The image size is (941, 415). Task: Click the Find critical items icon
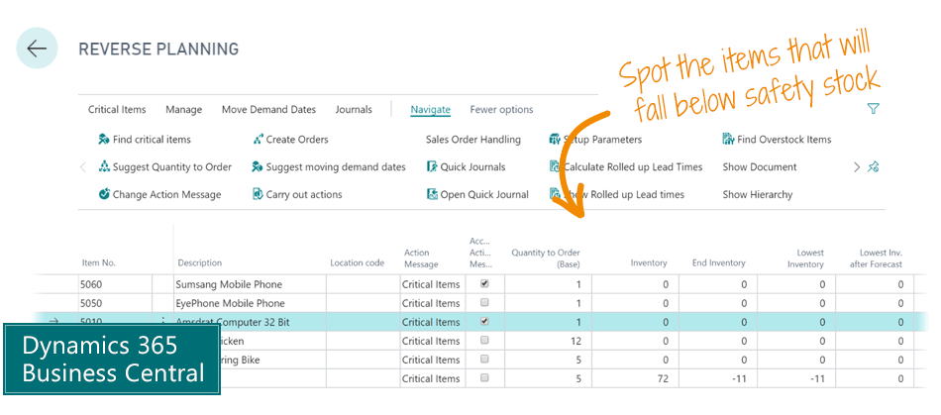(x=104, y=140)
